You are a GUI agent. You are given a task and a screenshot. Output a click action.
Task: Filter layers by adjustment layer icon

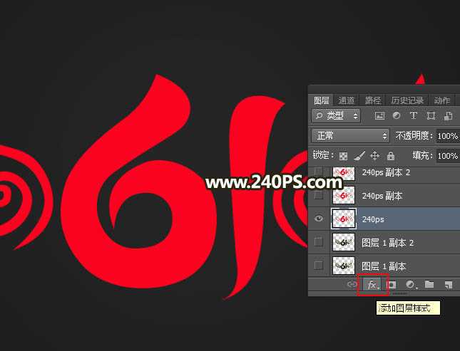(397, 115)
